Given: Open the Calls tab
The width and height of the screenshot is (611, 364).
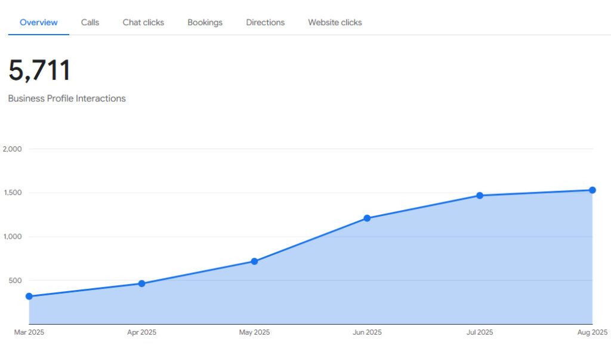Looking at the screenshot, I should coord(90,23).
